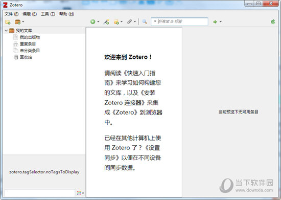Select 我的出版物 in the library tree
Image resolution: width=281 pixels, height=200 pixels.
[x=30, y=37]
